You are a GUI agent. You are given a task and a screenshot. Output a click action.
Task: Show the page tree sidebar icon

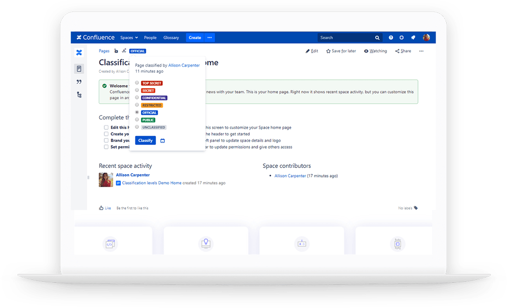pos(79,95)
